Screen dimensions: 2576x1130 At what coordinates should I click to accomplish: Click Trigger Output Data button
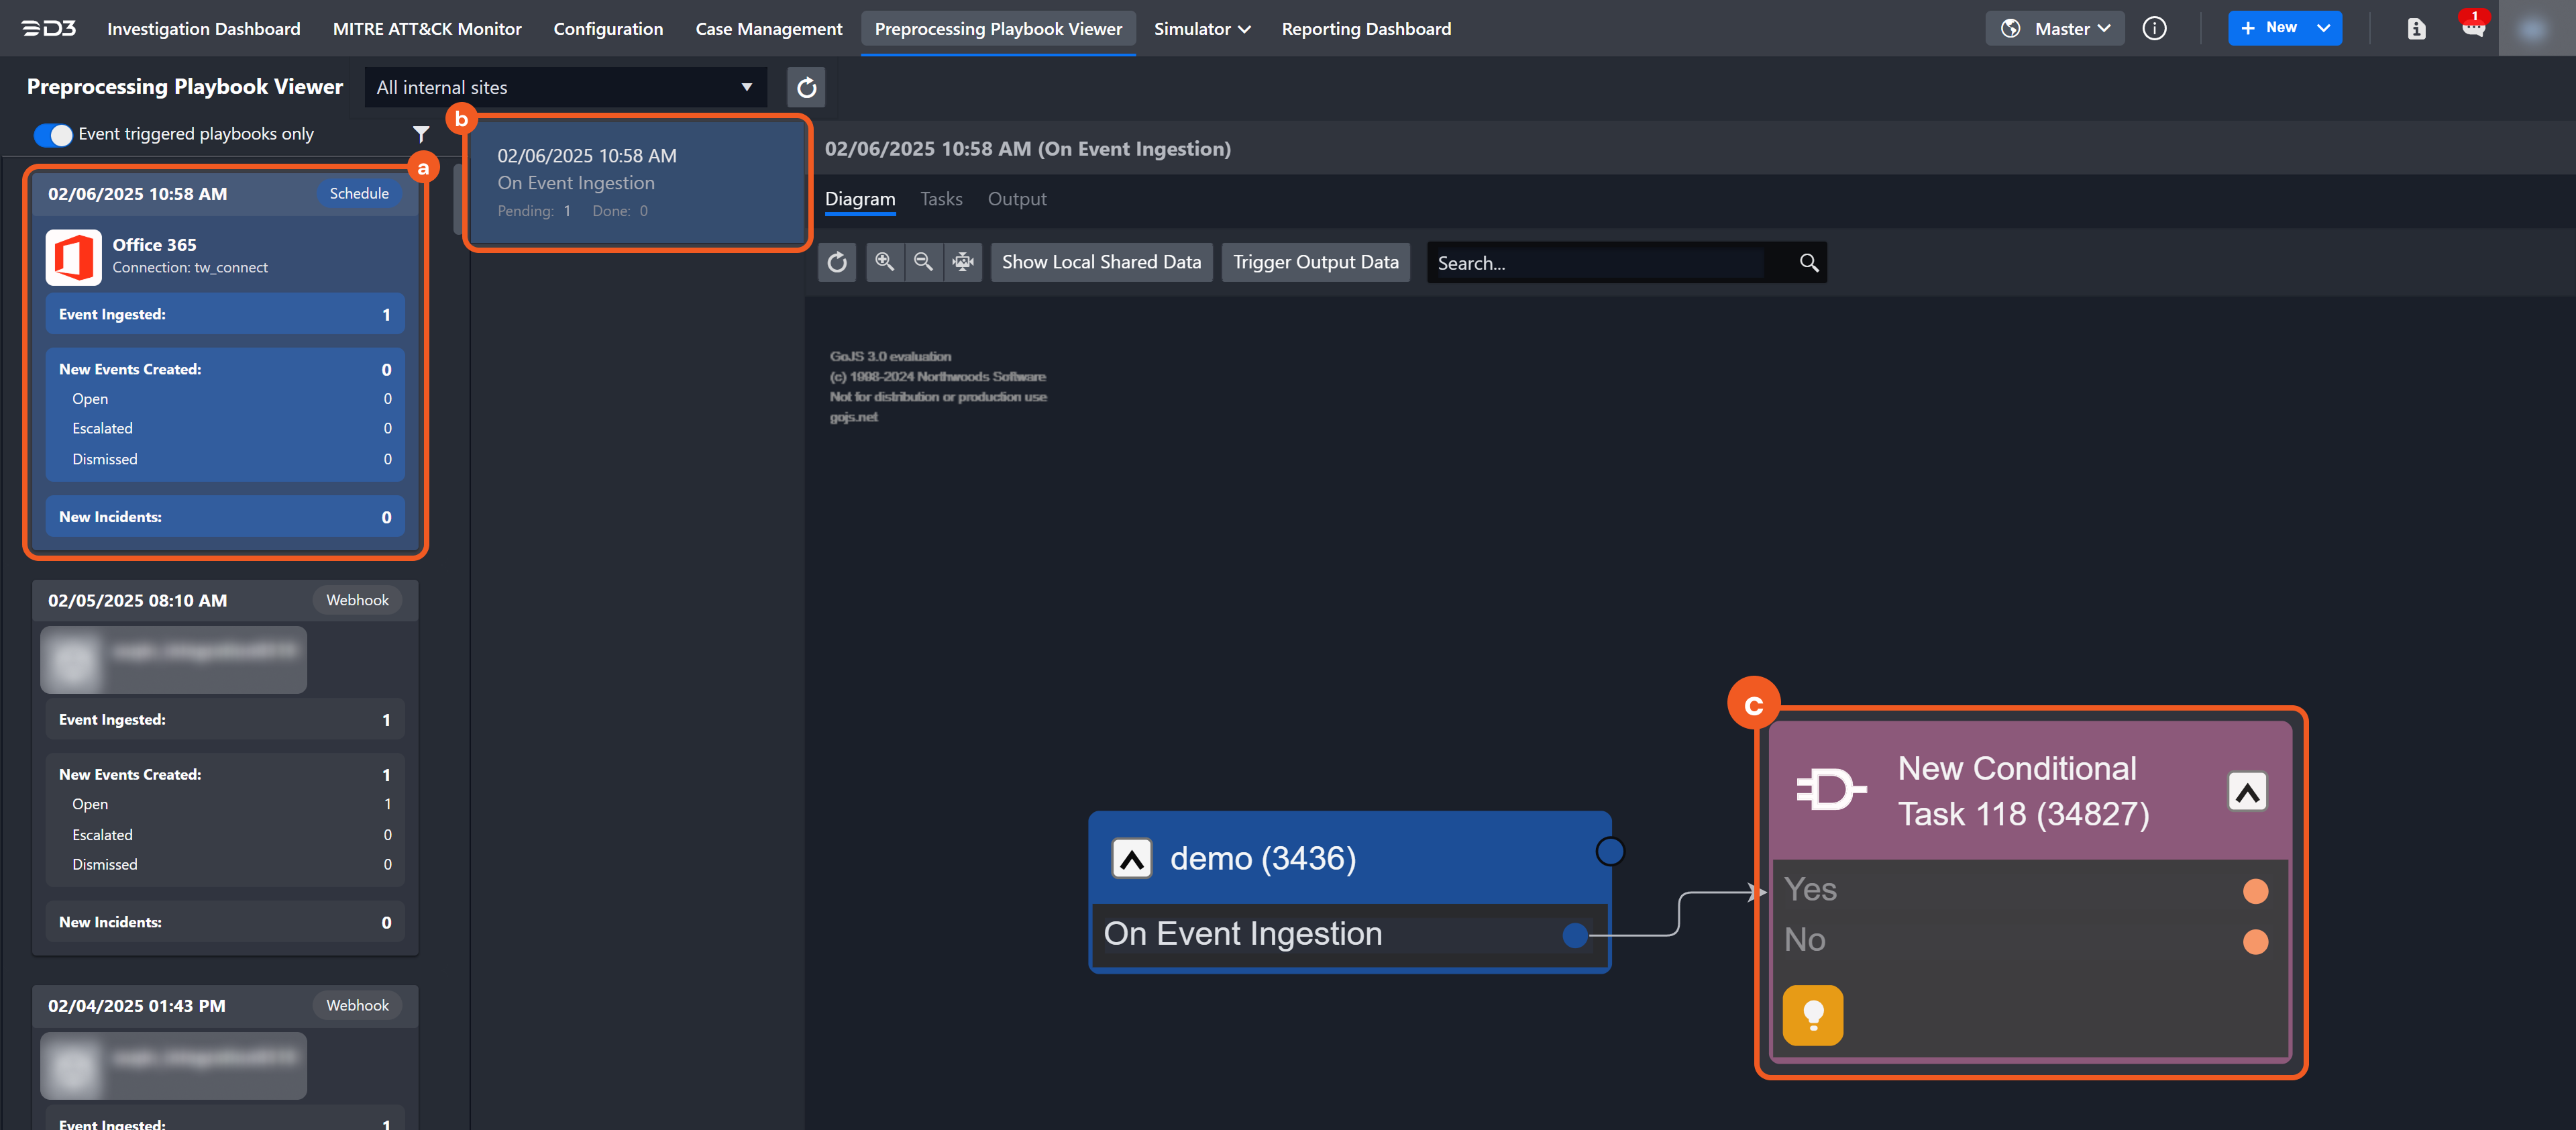click(x=1315, y=262)
